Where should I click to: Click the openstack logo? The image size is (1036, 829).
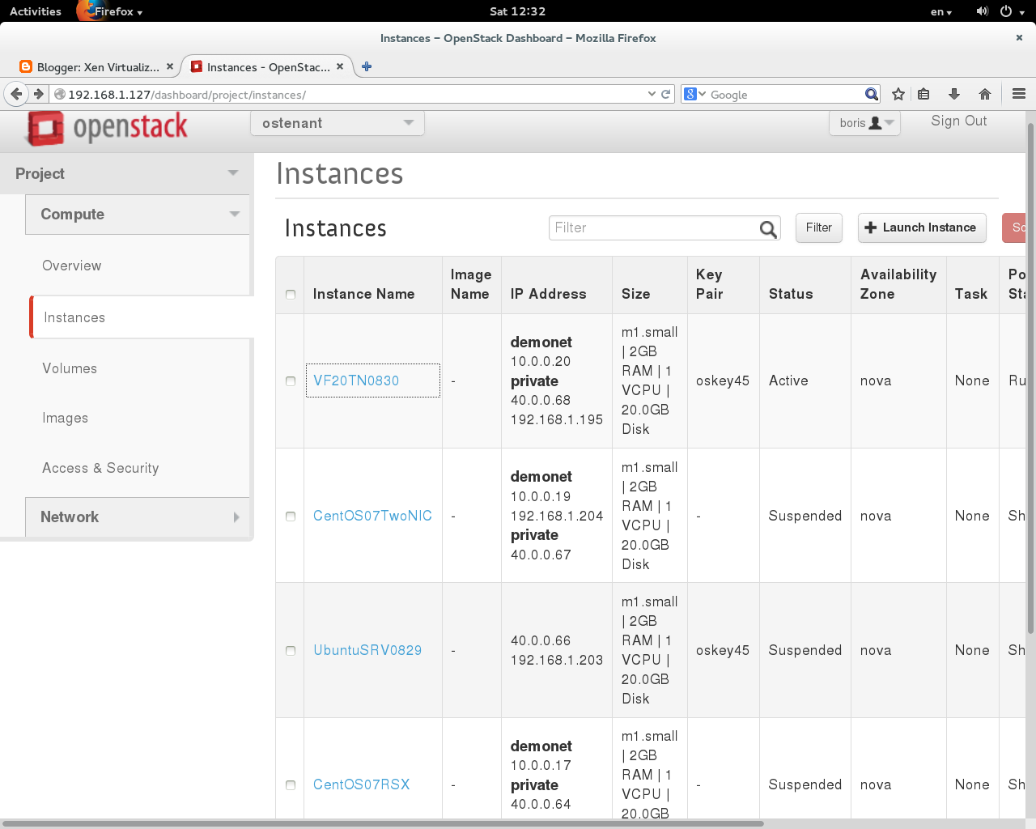(x=107, y=127)
